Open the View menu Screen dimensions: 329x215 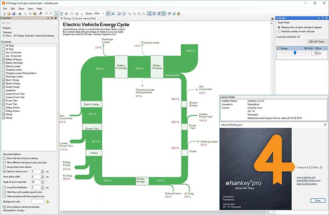pos(30,8)
